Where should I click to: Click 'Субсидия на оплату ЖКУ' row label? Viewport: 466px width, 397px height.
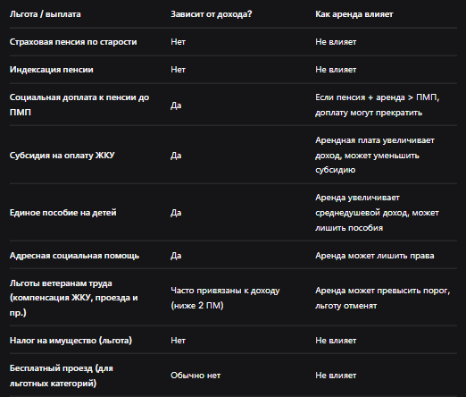(x=62, y=156)
